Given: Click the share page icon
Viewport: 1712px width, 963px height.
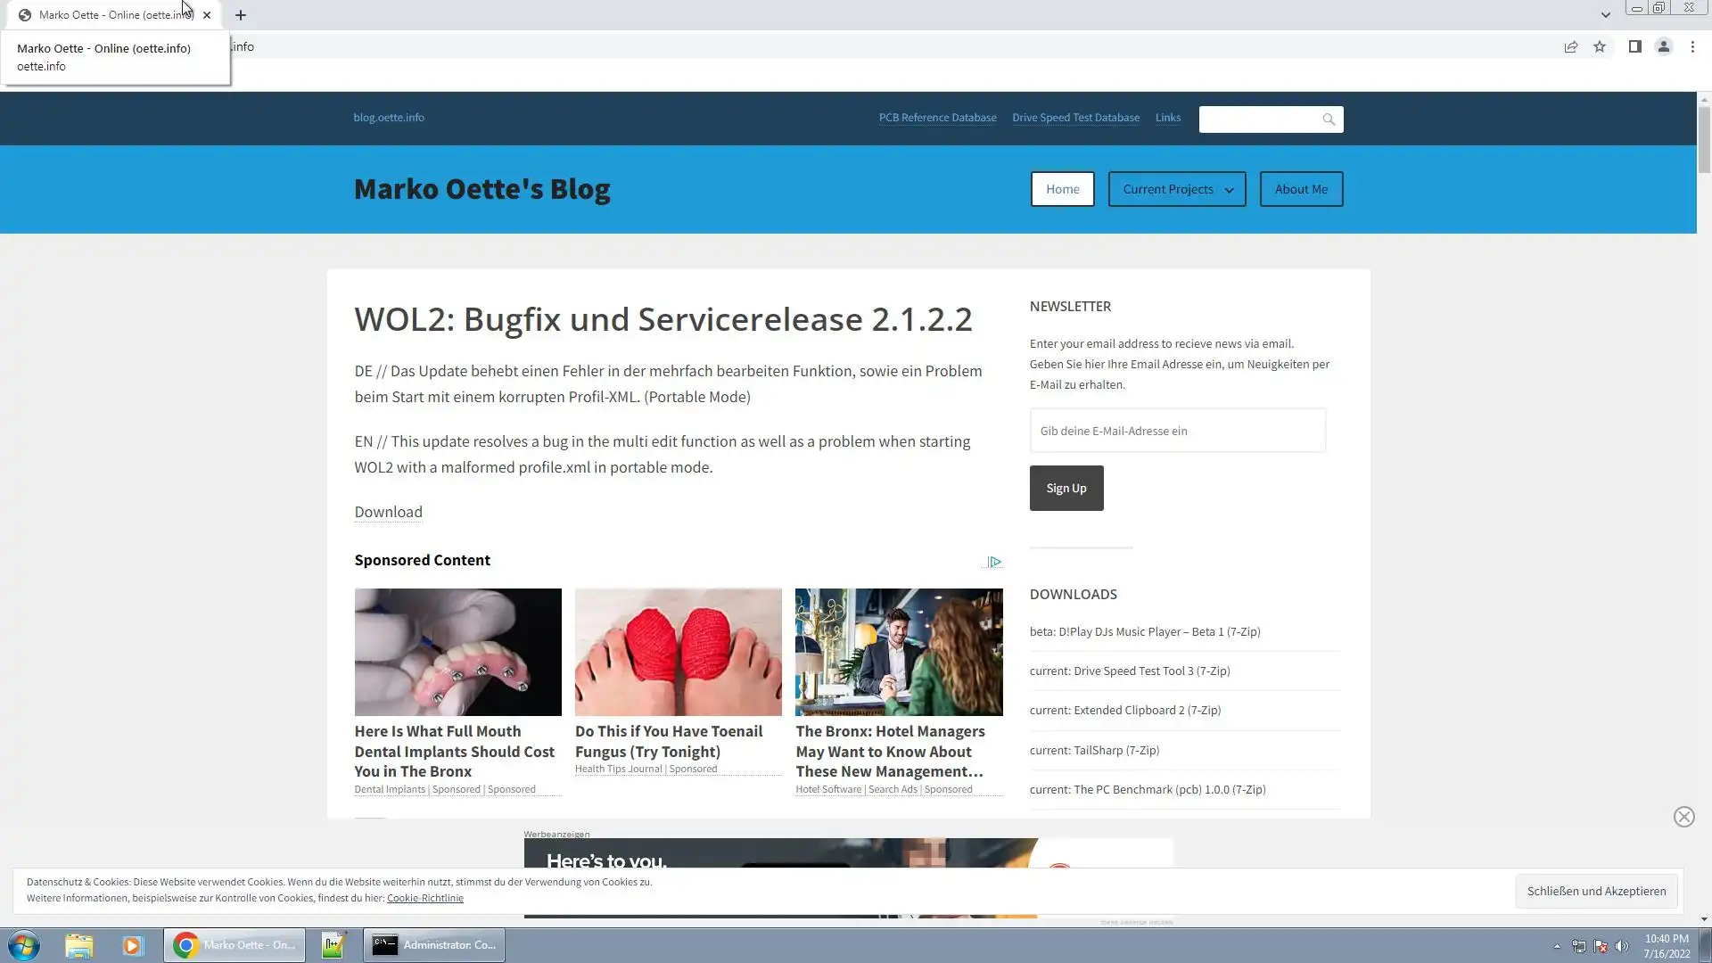Looking at the screenshot, I should click(x=1571, y=47).
